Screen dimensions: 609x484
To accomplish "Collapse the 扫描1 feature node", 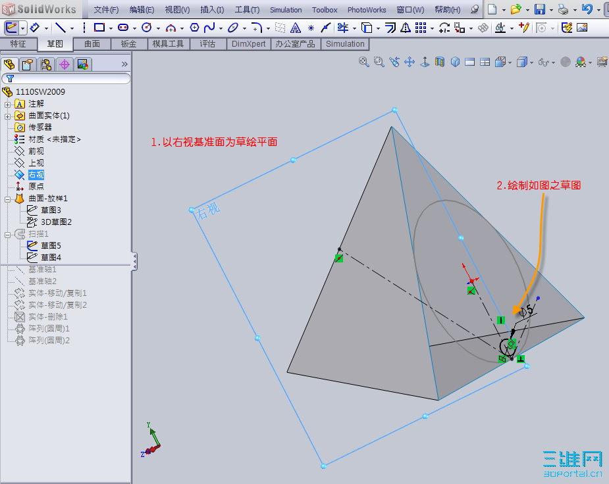I will tap(7, 235).
